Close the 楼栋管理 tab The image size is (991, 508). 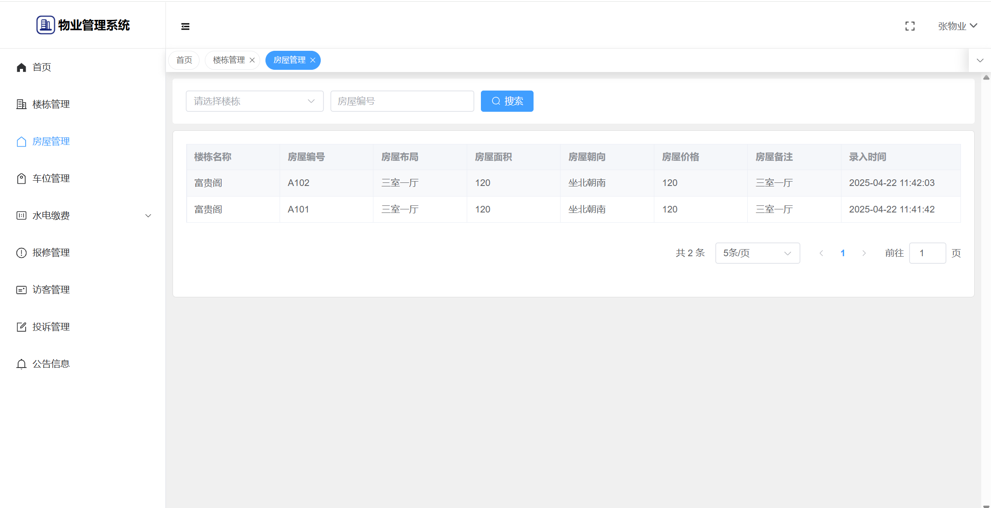(252, 60)
